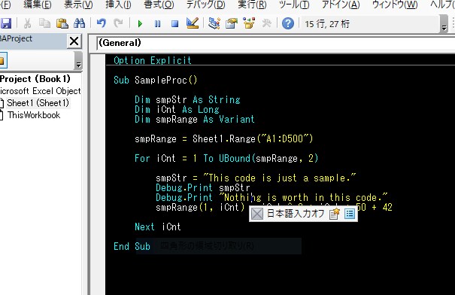
Task: Open the Properties Window icon
Action: point(232,23)
